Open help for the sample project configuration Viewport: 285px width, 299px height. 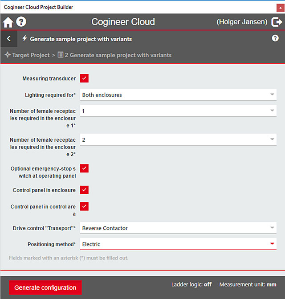275,38
